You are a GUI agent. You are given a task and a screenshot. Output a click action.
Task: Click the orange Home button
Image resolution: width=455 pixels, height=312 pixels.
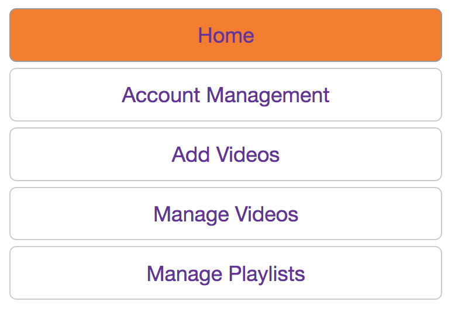(226, 36)
